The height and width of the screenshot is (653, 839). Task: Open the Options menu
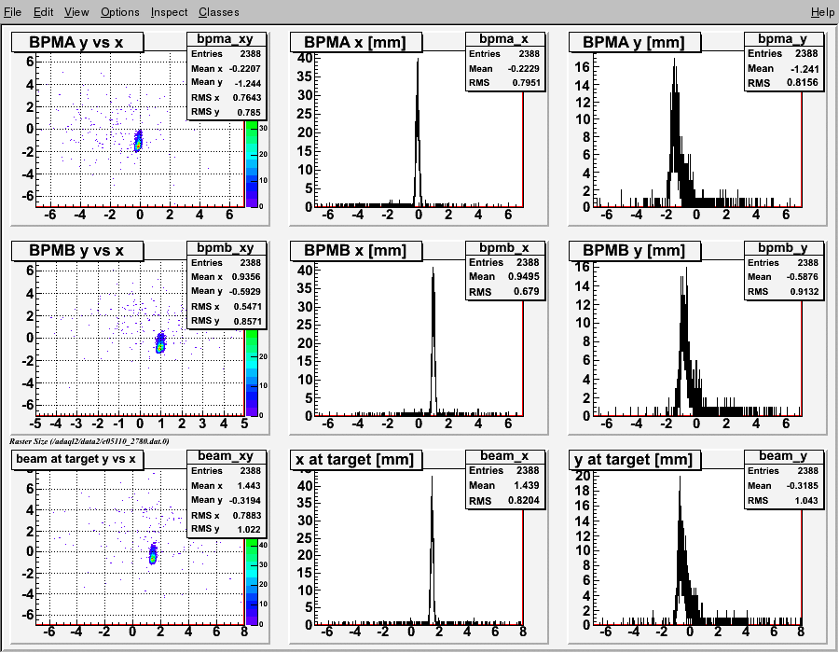tap(120, 12)
